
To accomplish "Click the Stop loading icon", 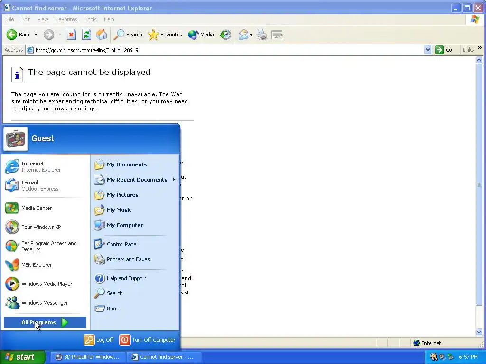I will pyautogui.click(x=71, y=35).
